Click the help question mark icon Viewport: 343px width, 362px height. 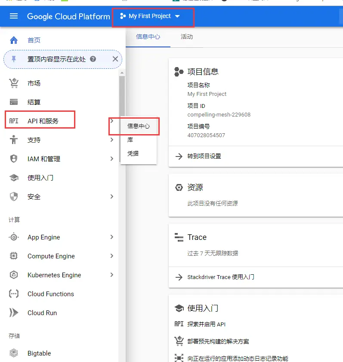93,59
